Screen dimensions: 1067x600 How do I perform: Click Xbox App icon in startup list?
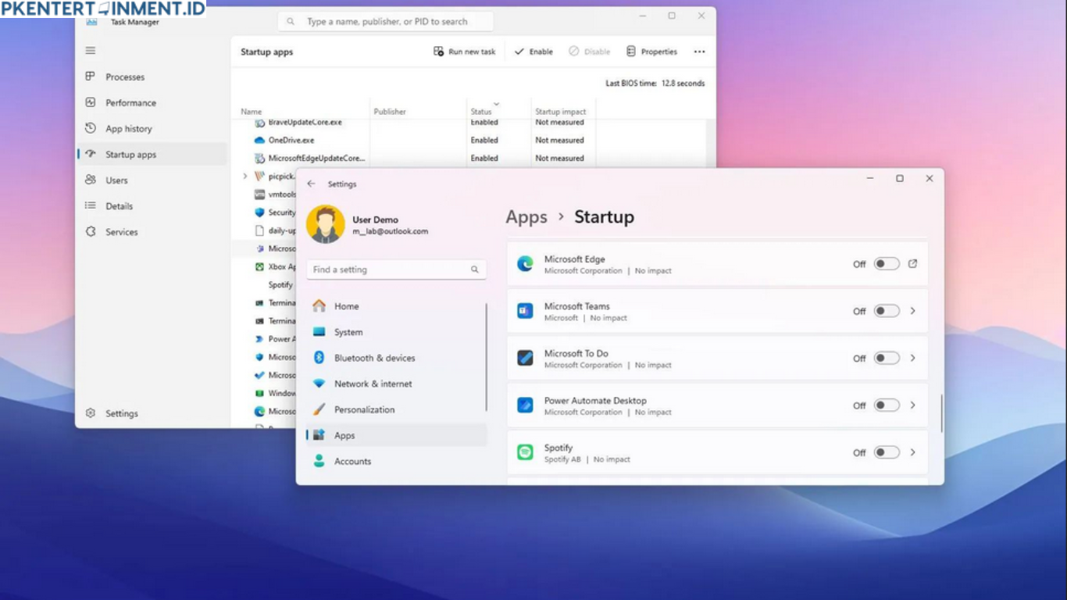pyautogui.click(x=260, y=266)
